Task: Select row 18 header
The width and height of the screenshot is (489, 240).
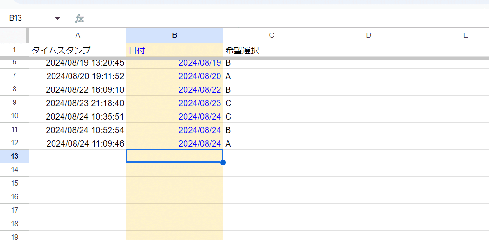Action: point(14,224)
